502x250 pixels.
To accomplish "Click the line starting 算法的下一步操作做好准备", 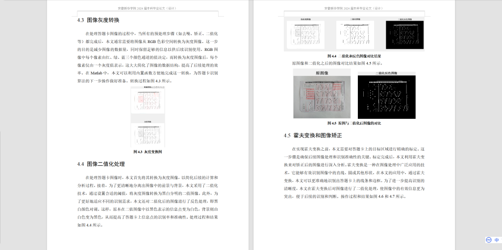I will pos(125,81).
